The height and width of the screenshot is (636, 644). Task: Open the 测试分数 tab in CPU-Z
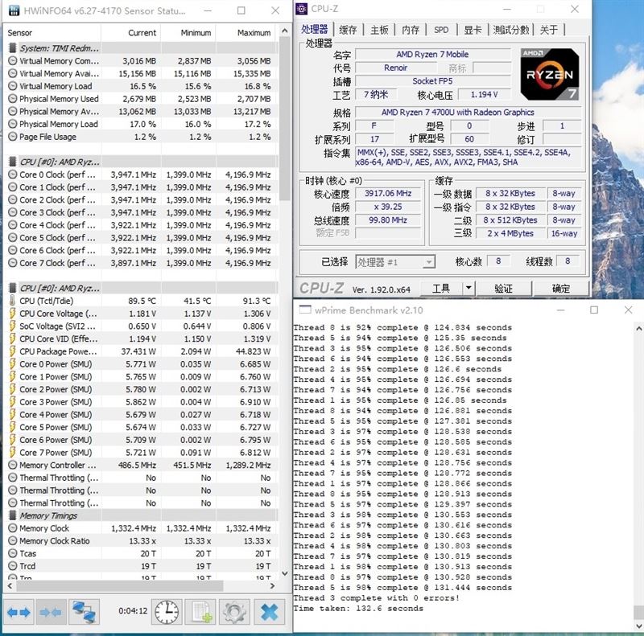[x=510, y=30]
